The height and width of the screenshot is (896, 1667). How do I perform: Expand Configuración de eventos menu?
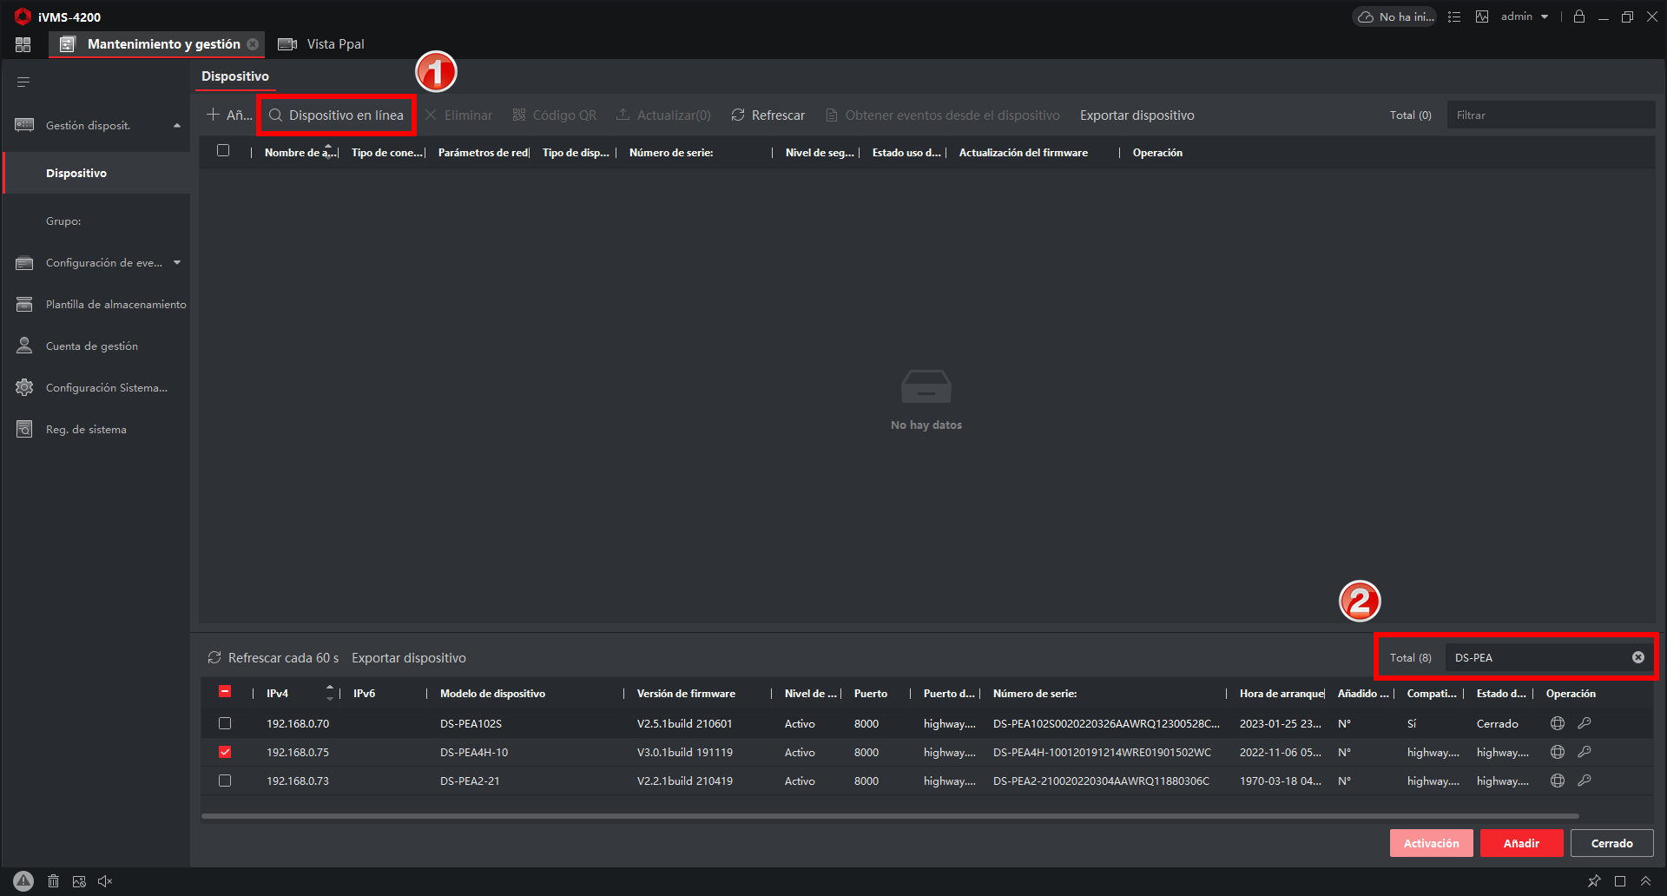point(177,262)
